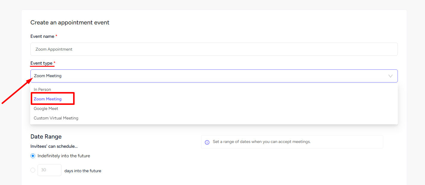
Task: Click 'Create an appointment event' heading
Action: coord(70,22)
